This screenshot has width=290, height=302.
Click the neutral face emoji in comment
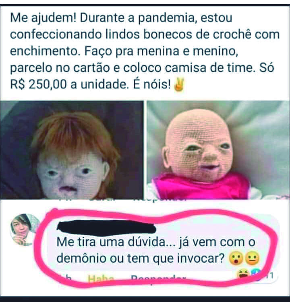[x=252, y=259]
